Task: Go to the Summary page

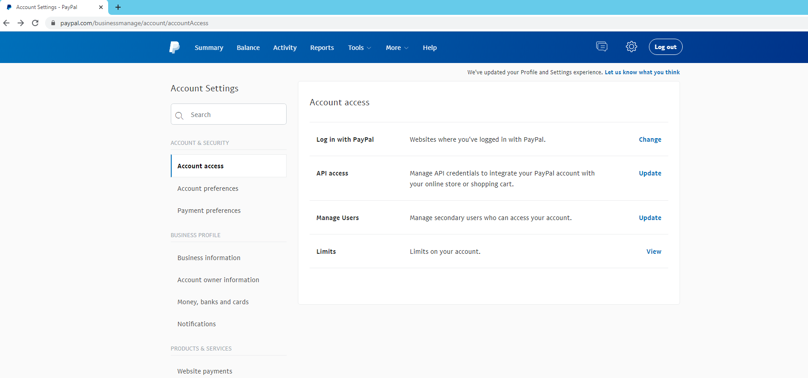Action: coord(209,48)
